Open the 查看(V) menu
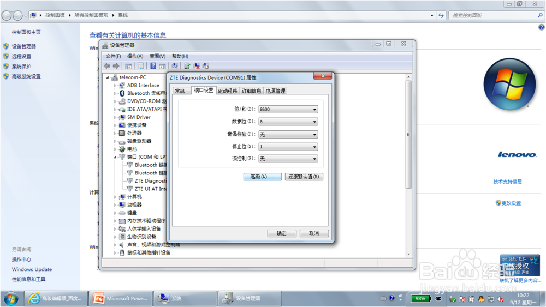This screenshot has height=307, width=546. tap(157, 56)
